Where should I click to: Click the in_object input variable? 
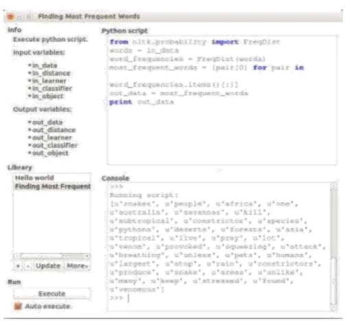point(48,96)
